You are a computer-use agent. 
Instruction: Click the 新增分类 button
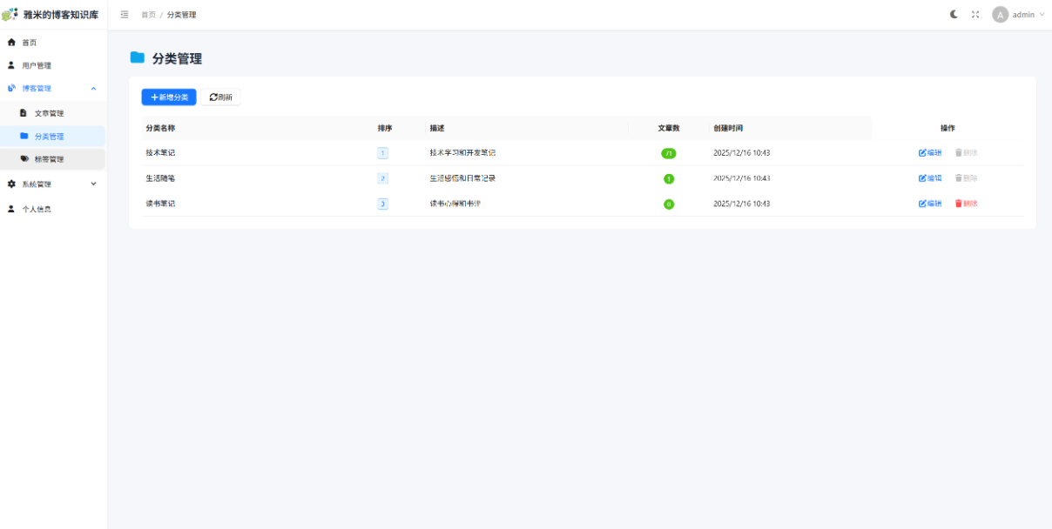(x=169, y=97)
